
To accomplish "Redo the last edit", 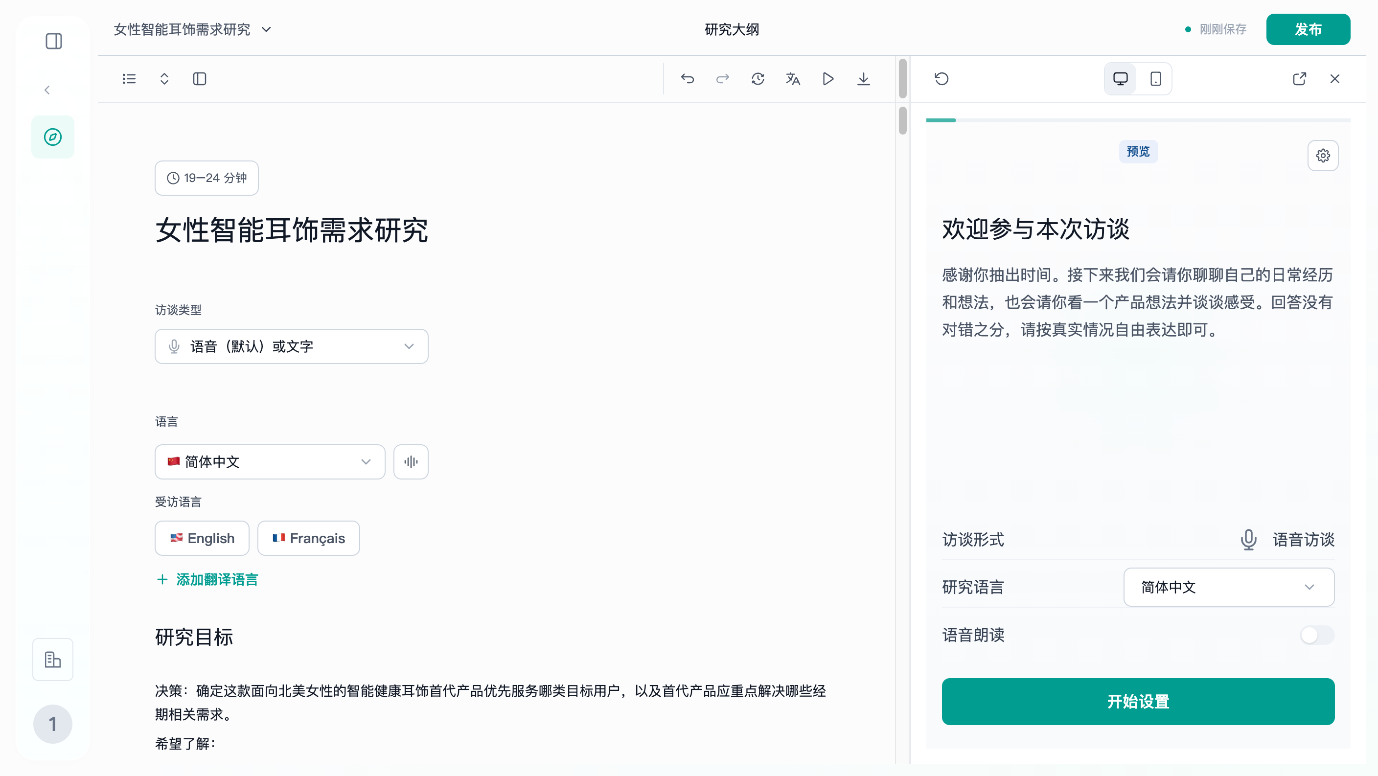I will tap(723, 79).
